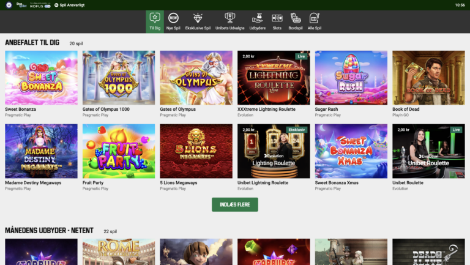Open Unibets Udvalgte trophy category
This screenshot has width=470, height=265.
230,21
